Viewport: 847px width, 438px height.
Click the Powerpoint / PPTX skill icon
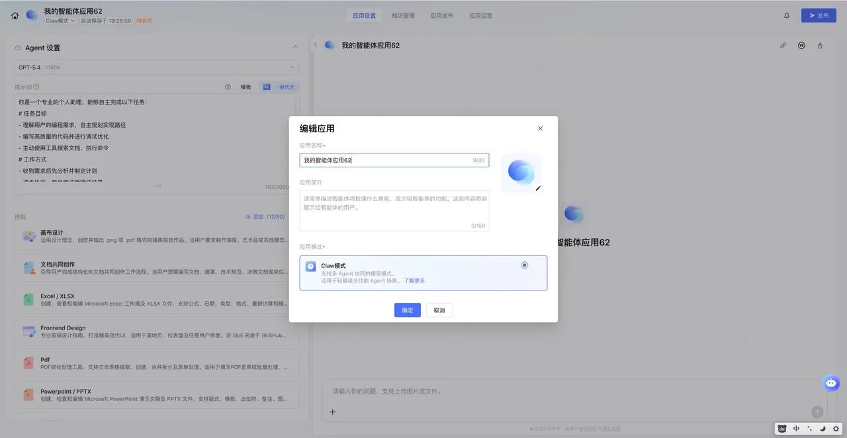[x=28, y=395]
